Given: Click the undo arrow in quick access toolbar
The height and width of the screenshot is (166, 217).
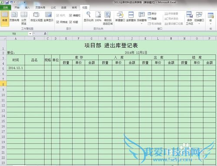Looking at the screenshot, I should pos(12,2).
